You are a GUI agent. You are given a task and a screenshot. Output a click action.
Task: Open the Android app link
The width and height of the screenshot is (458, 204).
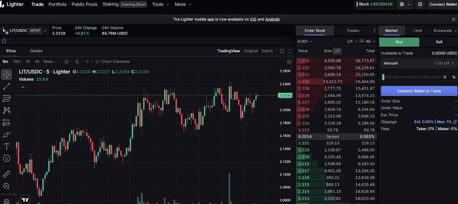(x=272, y=19)
